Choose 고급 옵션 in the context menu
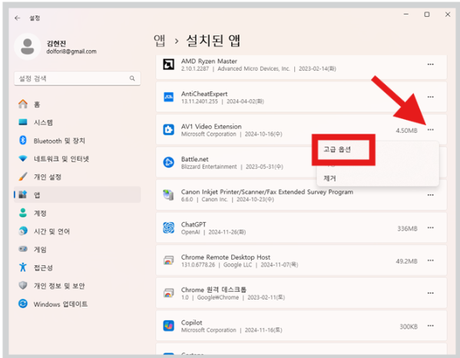 [x=337, y=149]
